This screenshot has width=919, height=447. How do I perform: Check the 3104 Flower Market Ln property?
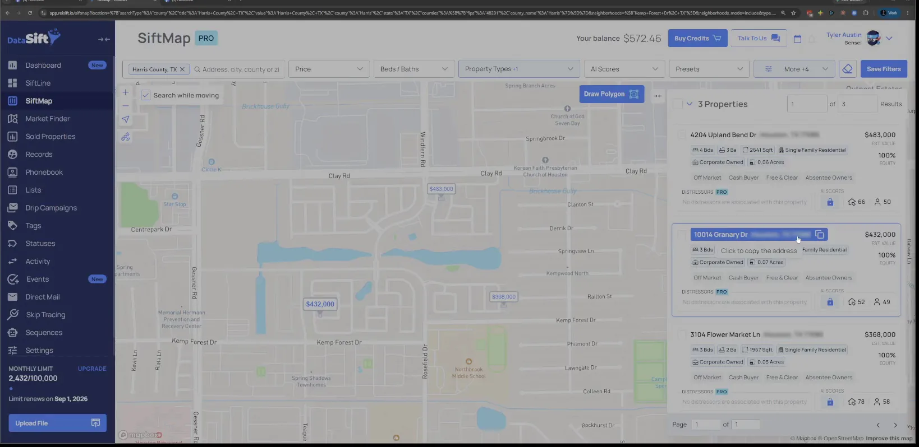(x=682, y=334)
